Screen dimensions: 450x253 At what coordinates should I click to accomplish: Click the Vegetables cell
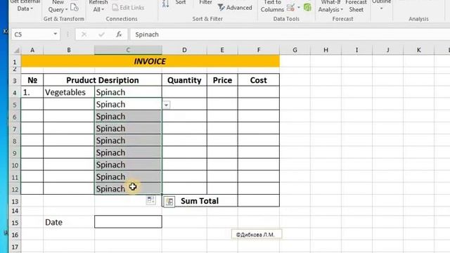pyautogui.click(x=69, y=92)
